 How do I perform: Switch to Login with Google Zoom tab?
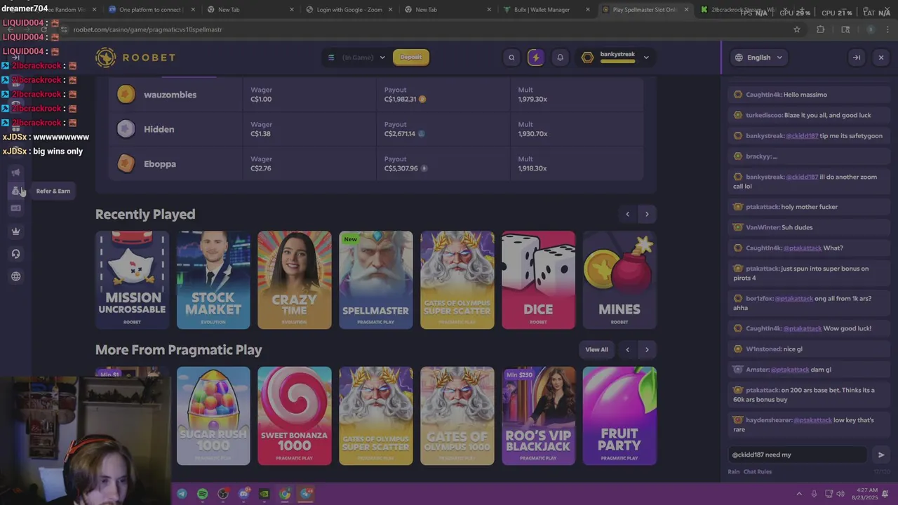point(346,10)
